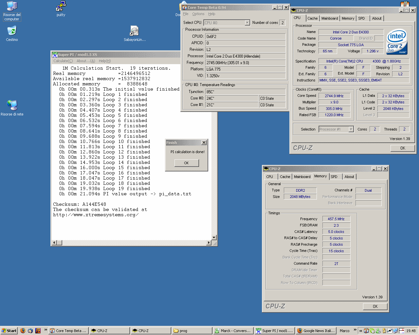Expand the quick launch overflow chevron
Screen dimensions: 419x335
pyautogui.click(x=46, y=330)
